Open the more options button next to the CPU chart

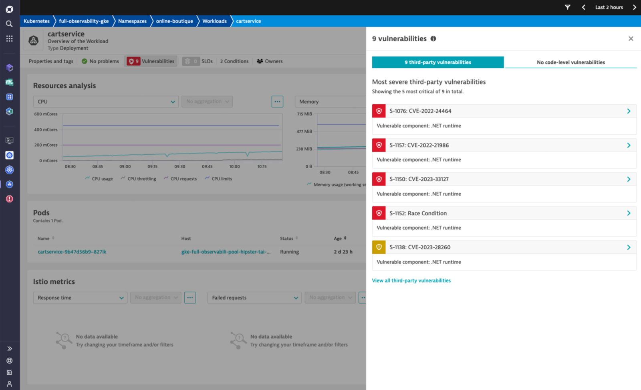(277, 101)
